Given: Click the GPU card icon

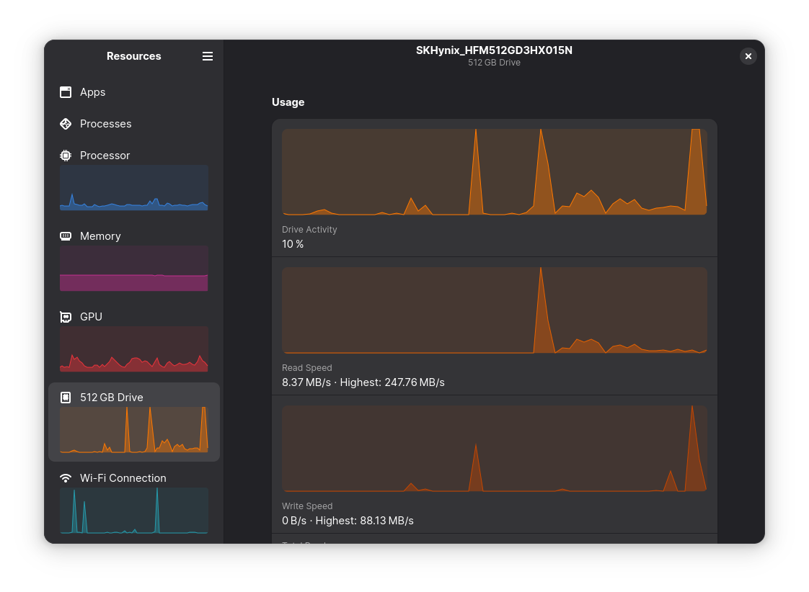Looking at the screenshot, I should click(x=66, y=317).
